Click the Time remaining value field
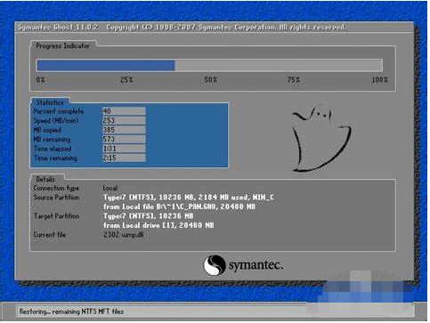430x323 pixels. coord(124,158)
